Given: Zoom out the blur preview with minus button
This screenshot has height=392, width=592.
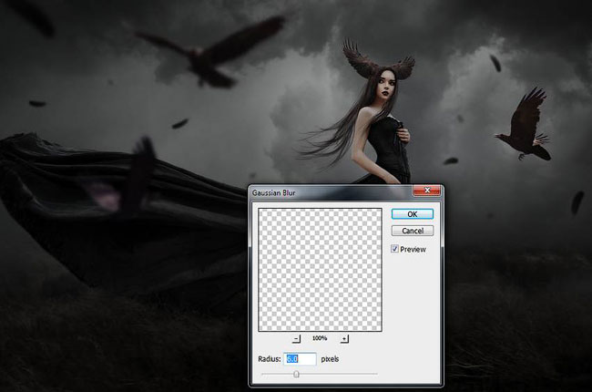Looking at the screenshot, I should (x=297, y=339).
